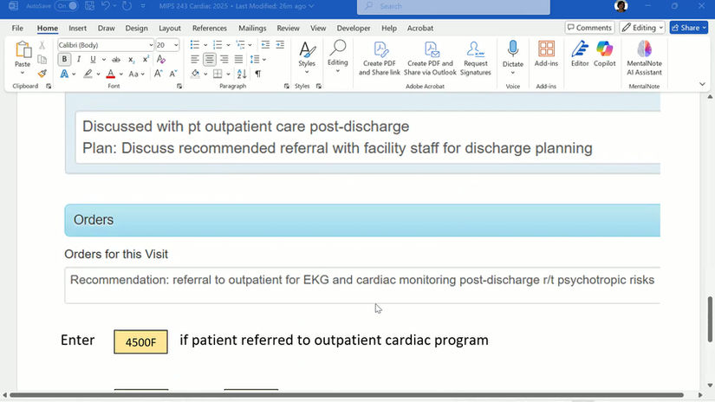Align text left
Viewport: 715px width, 402px height.
tap(195, 59)
